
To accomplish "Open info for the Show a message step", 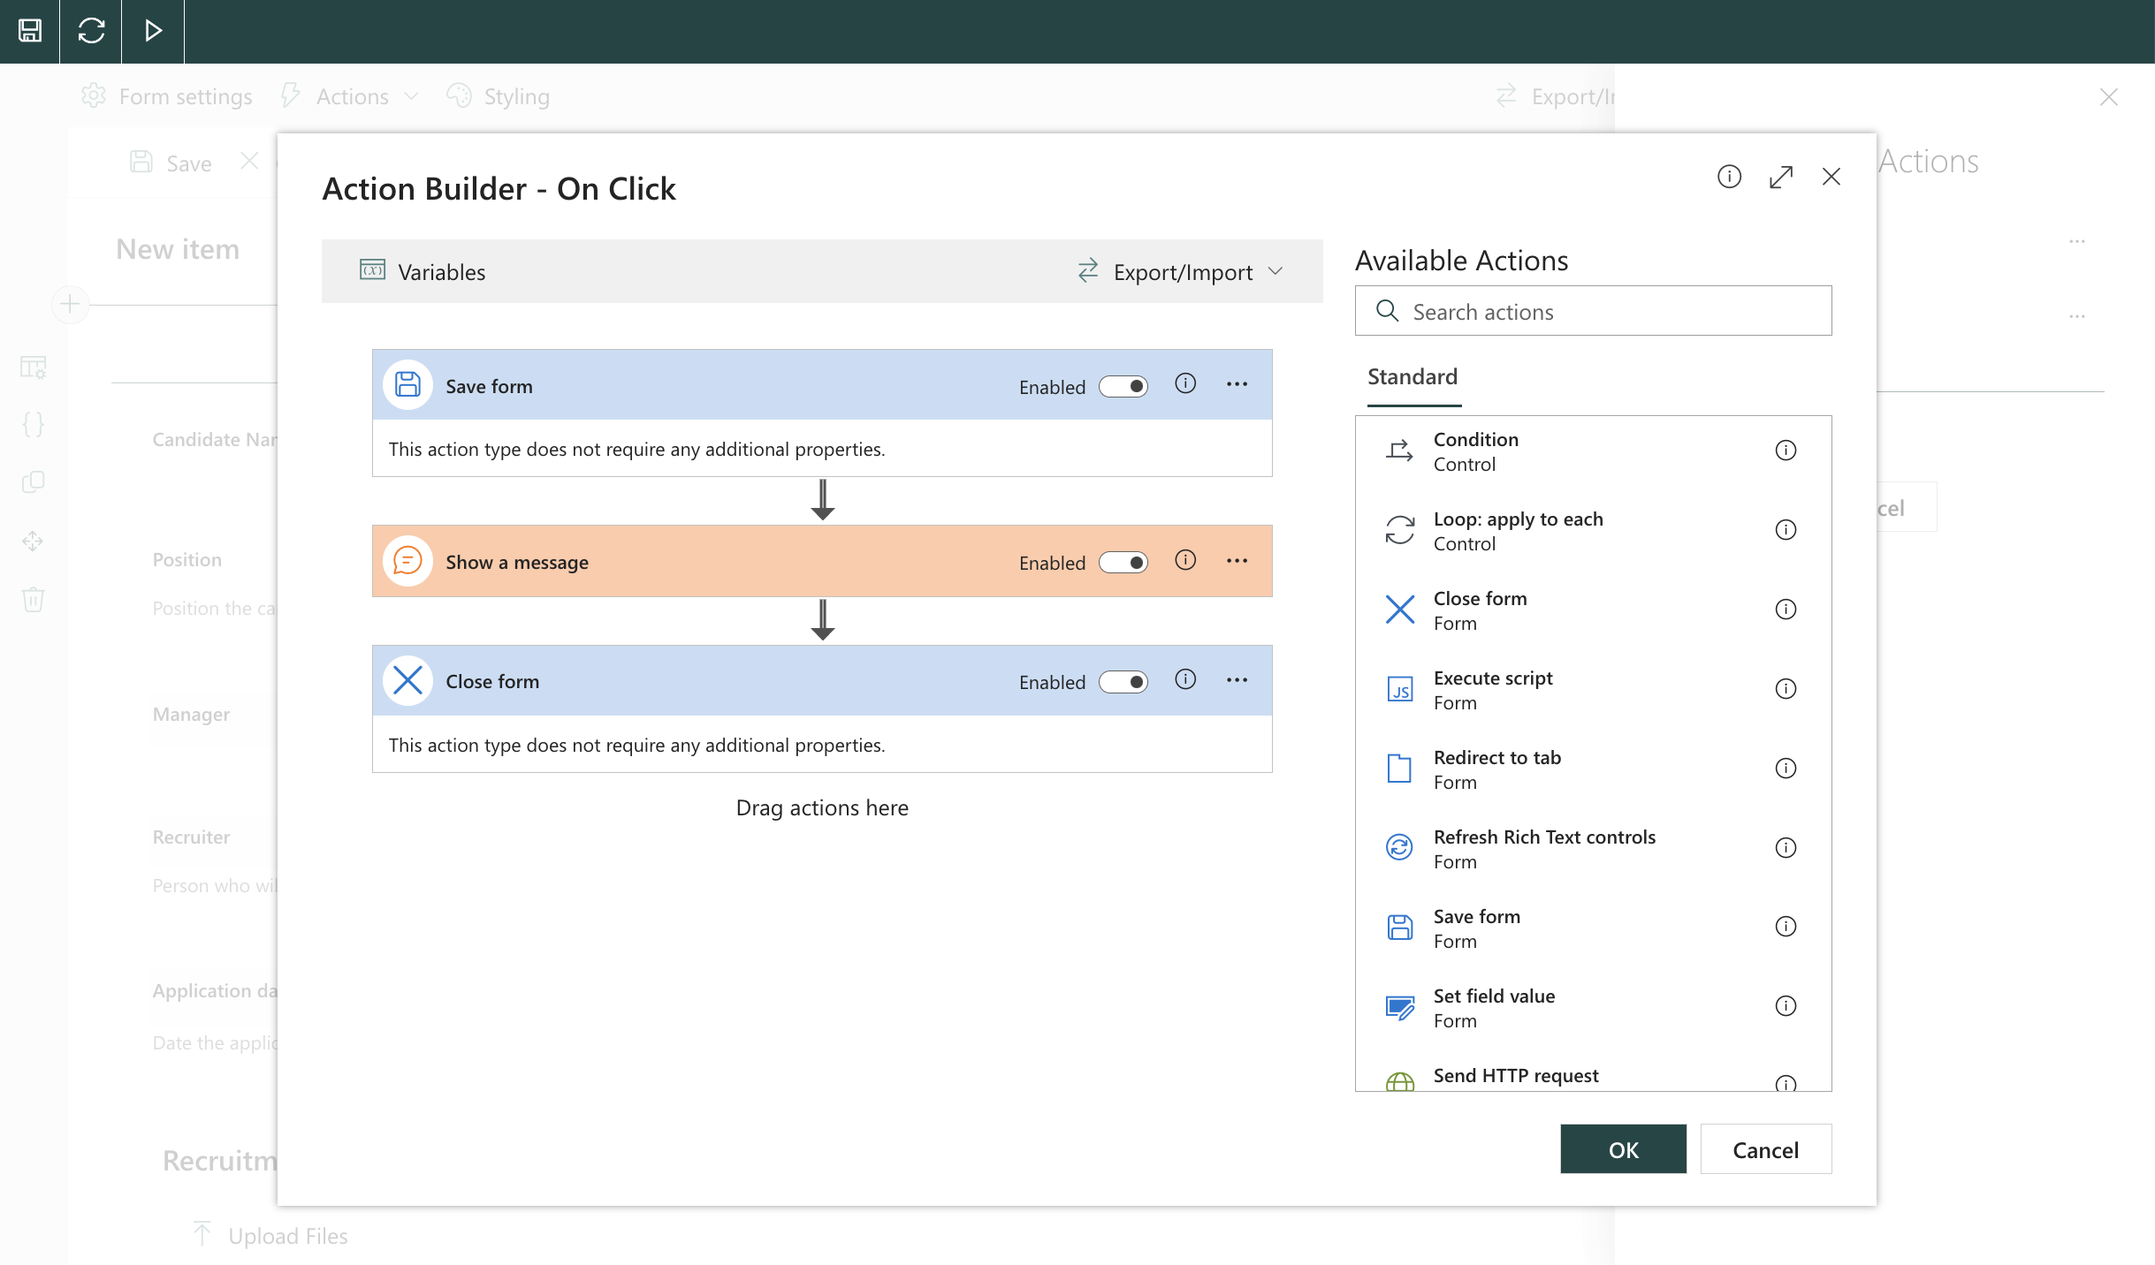I will point(1185,560).
